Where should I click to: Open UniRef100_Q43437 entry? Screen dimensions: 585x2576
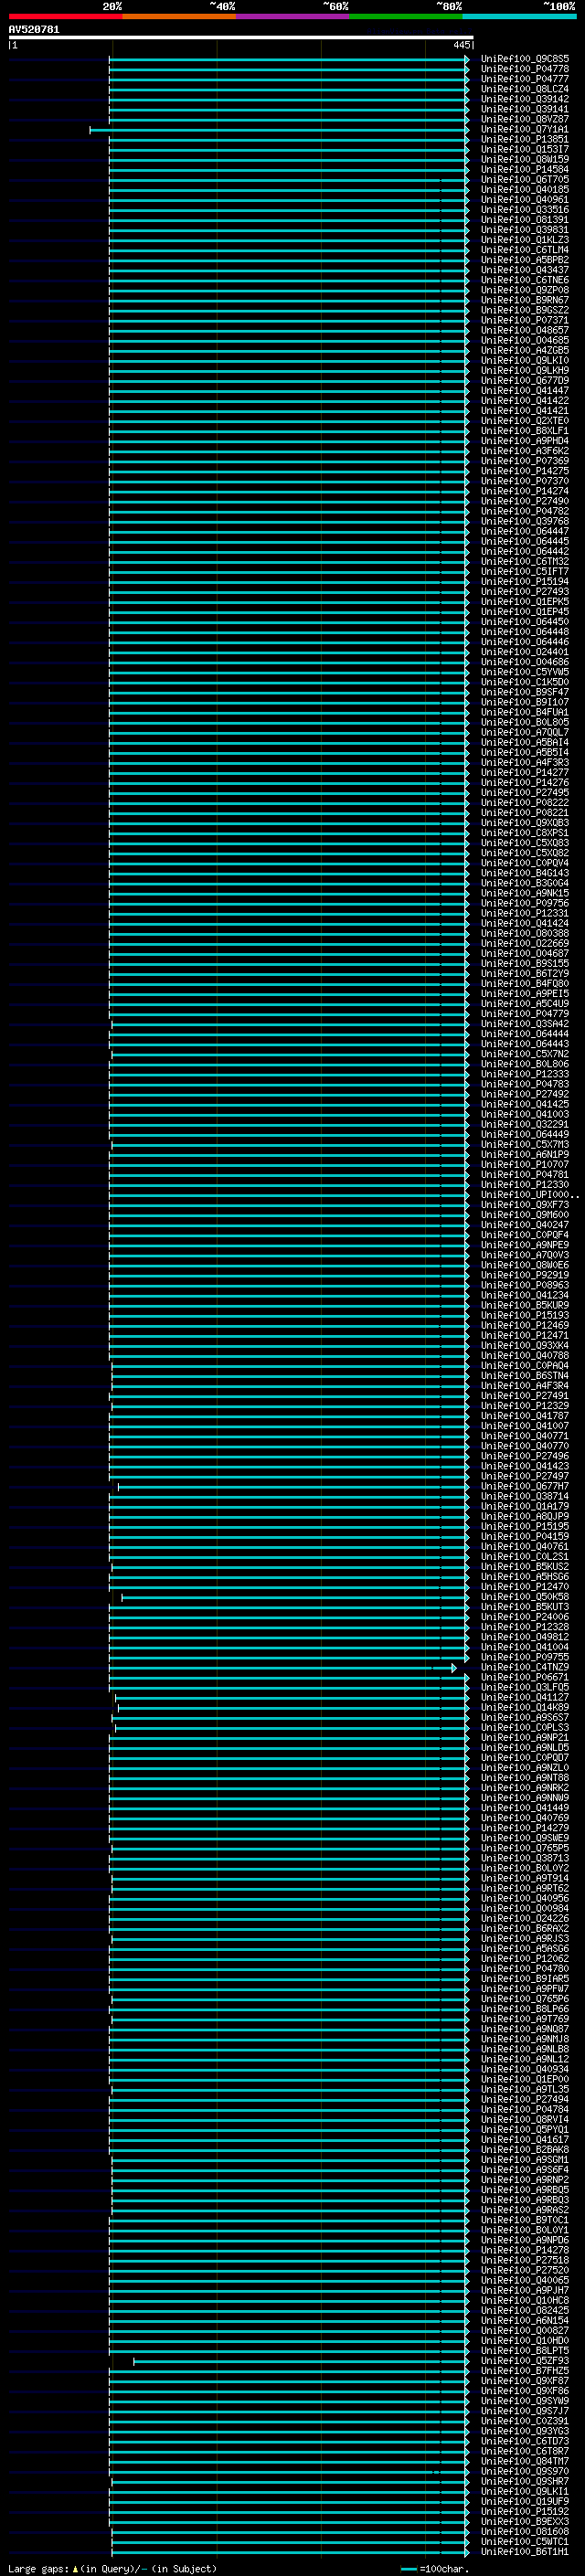click(x=525, y=270)
